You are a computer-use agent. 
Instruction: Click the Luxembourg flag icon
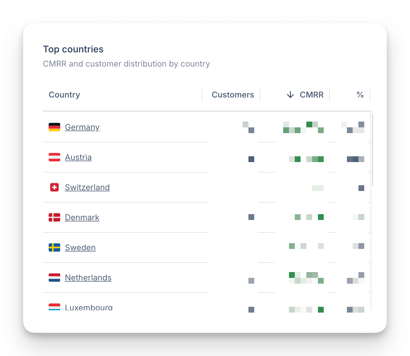point(54,307)
